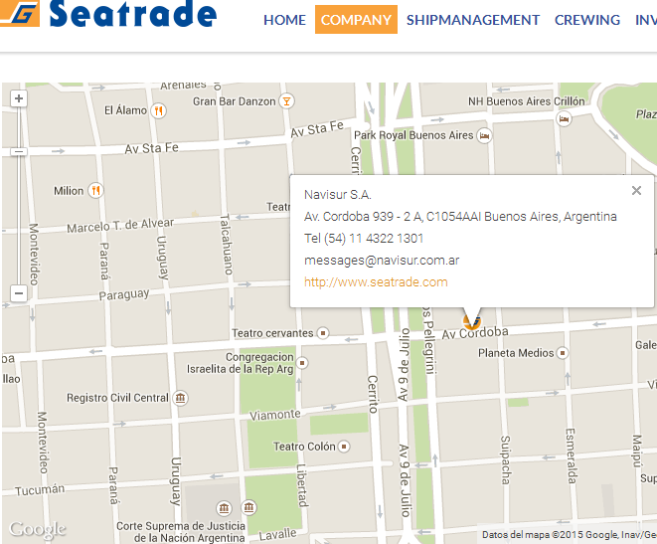This screenshot has width=657, height=544.
Task: Click the Registro Civil Central label
Action: 117,398
